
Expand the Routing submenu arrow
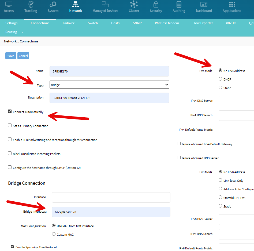pos(22,32)
